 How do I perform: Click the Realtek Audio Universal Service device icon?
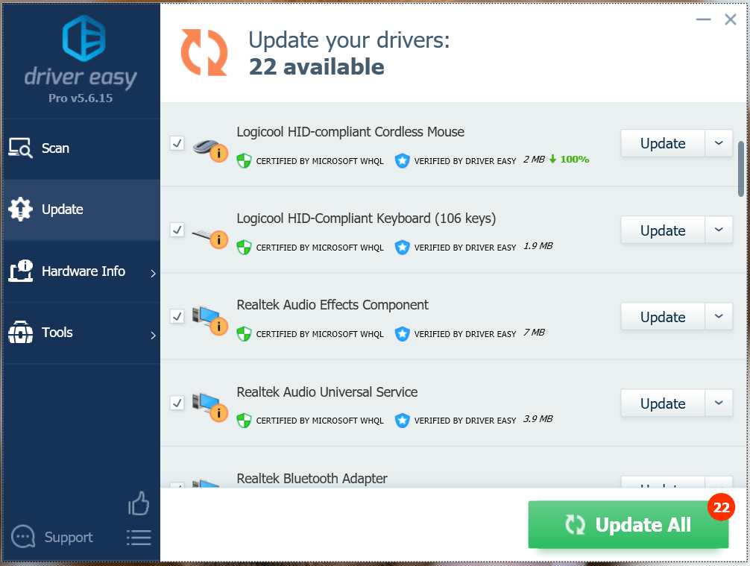(209, 407)
